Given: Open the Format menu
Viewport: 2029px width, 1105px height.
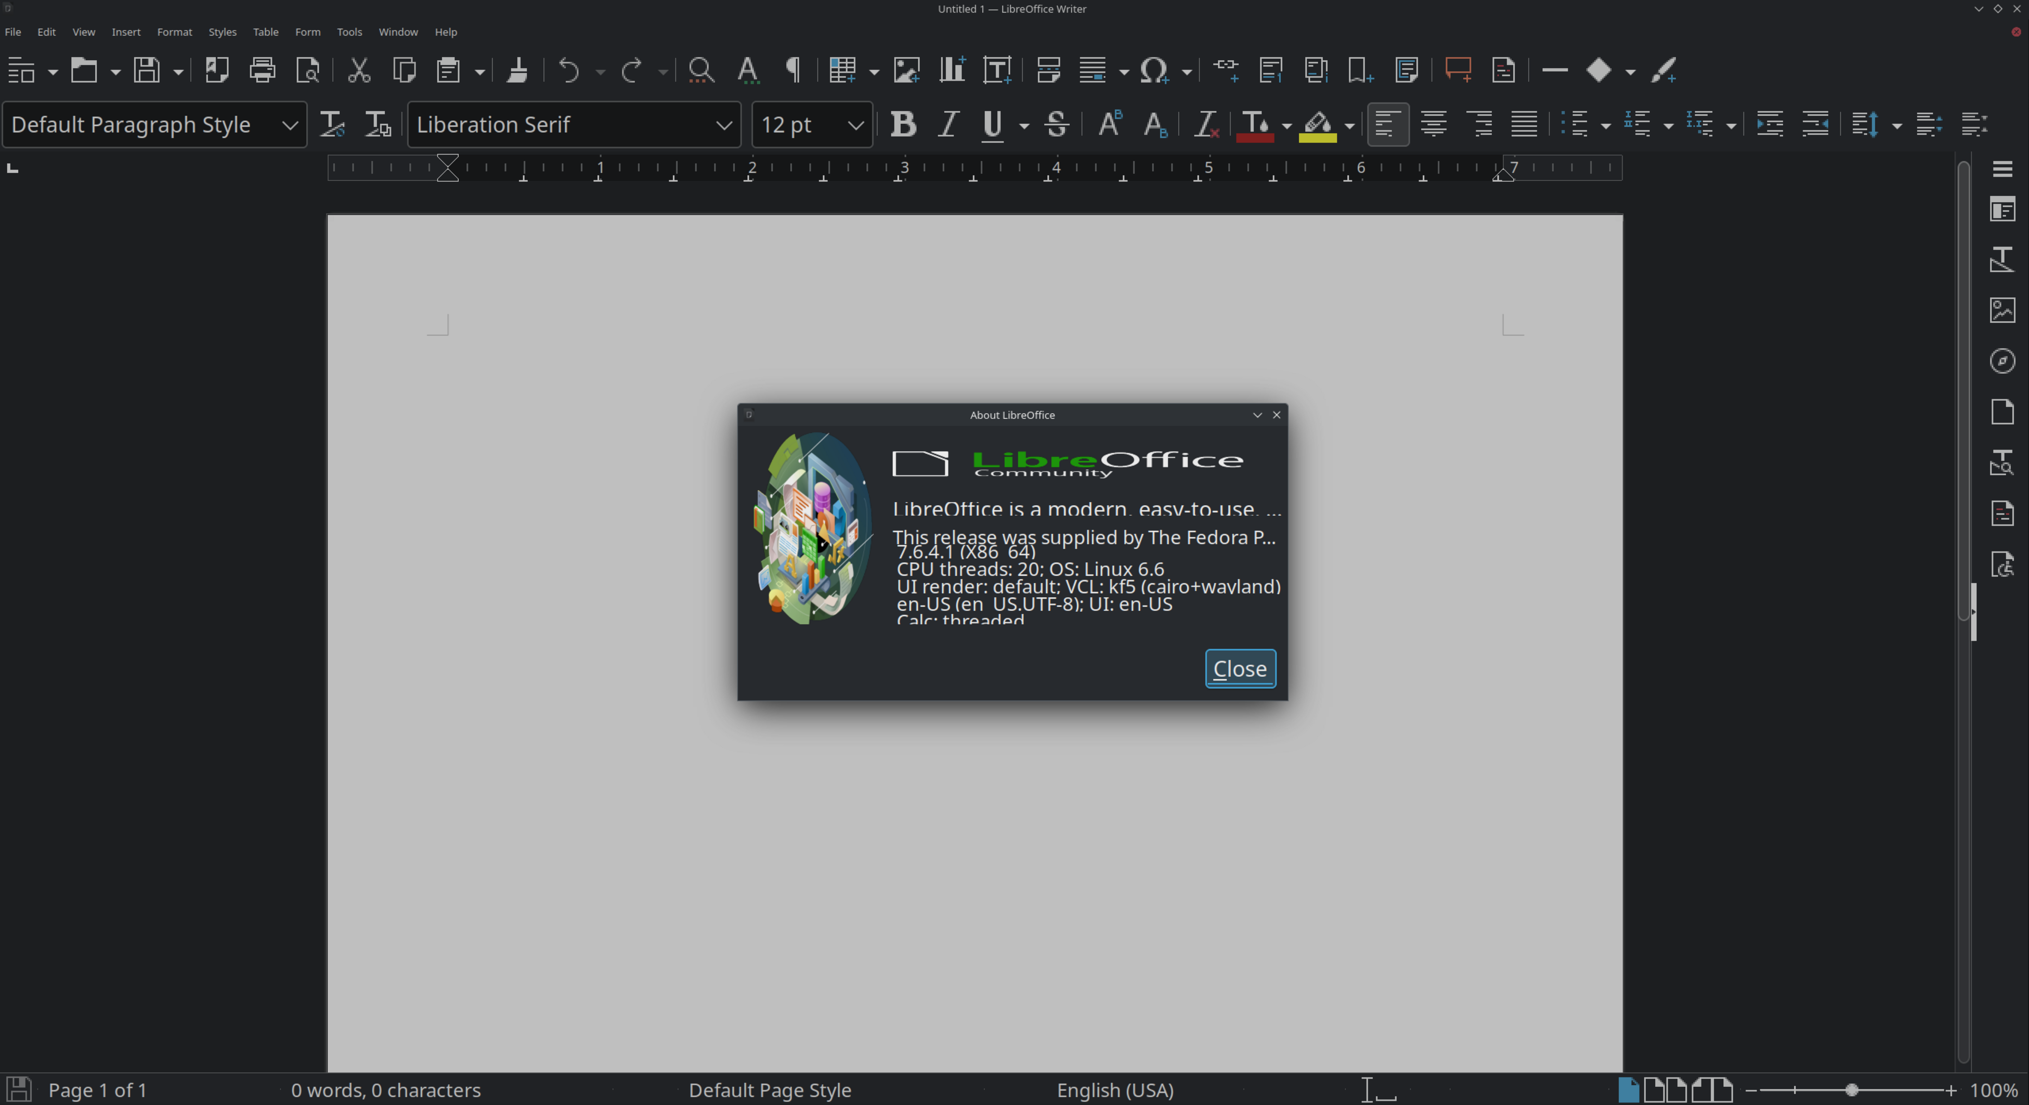Looking at the screenshot, I should tap(175, 32).
